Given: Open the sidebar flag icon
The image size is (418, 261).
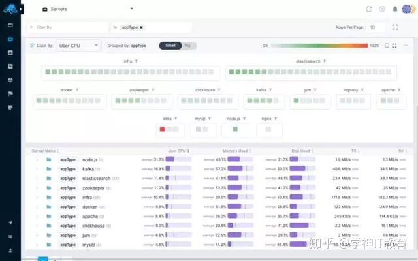Looking at the screenshot, I should pos(10,93).
